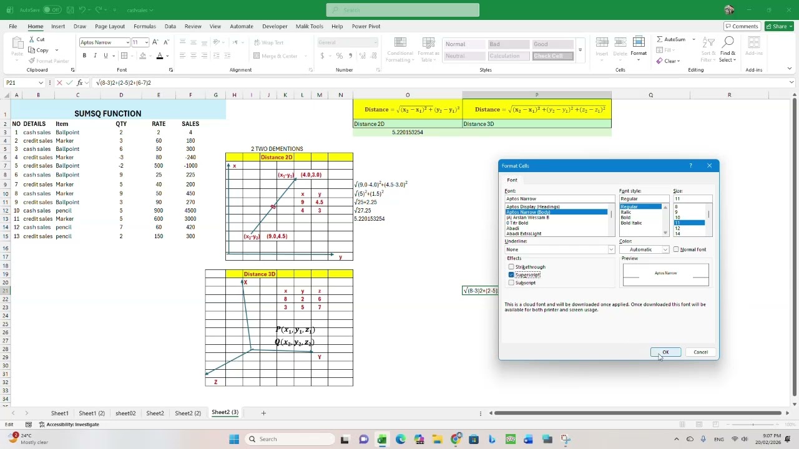Click the Cut scissors icon in the ribbon
799x449 pixels.
[x=31, y=39]
